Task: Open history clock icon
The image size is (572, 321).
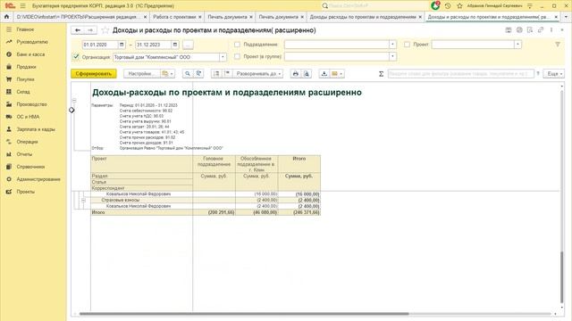Action: 448,6
